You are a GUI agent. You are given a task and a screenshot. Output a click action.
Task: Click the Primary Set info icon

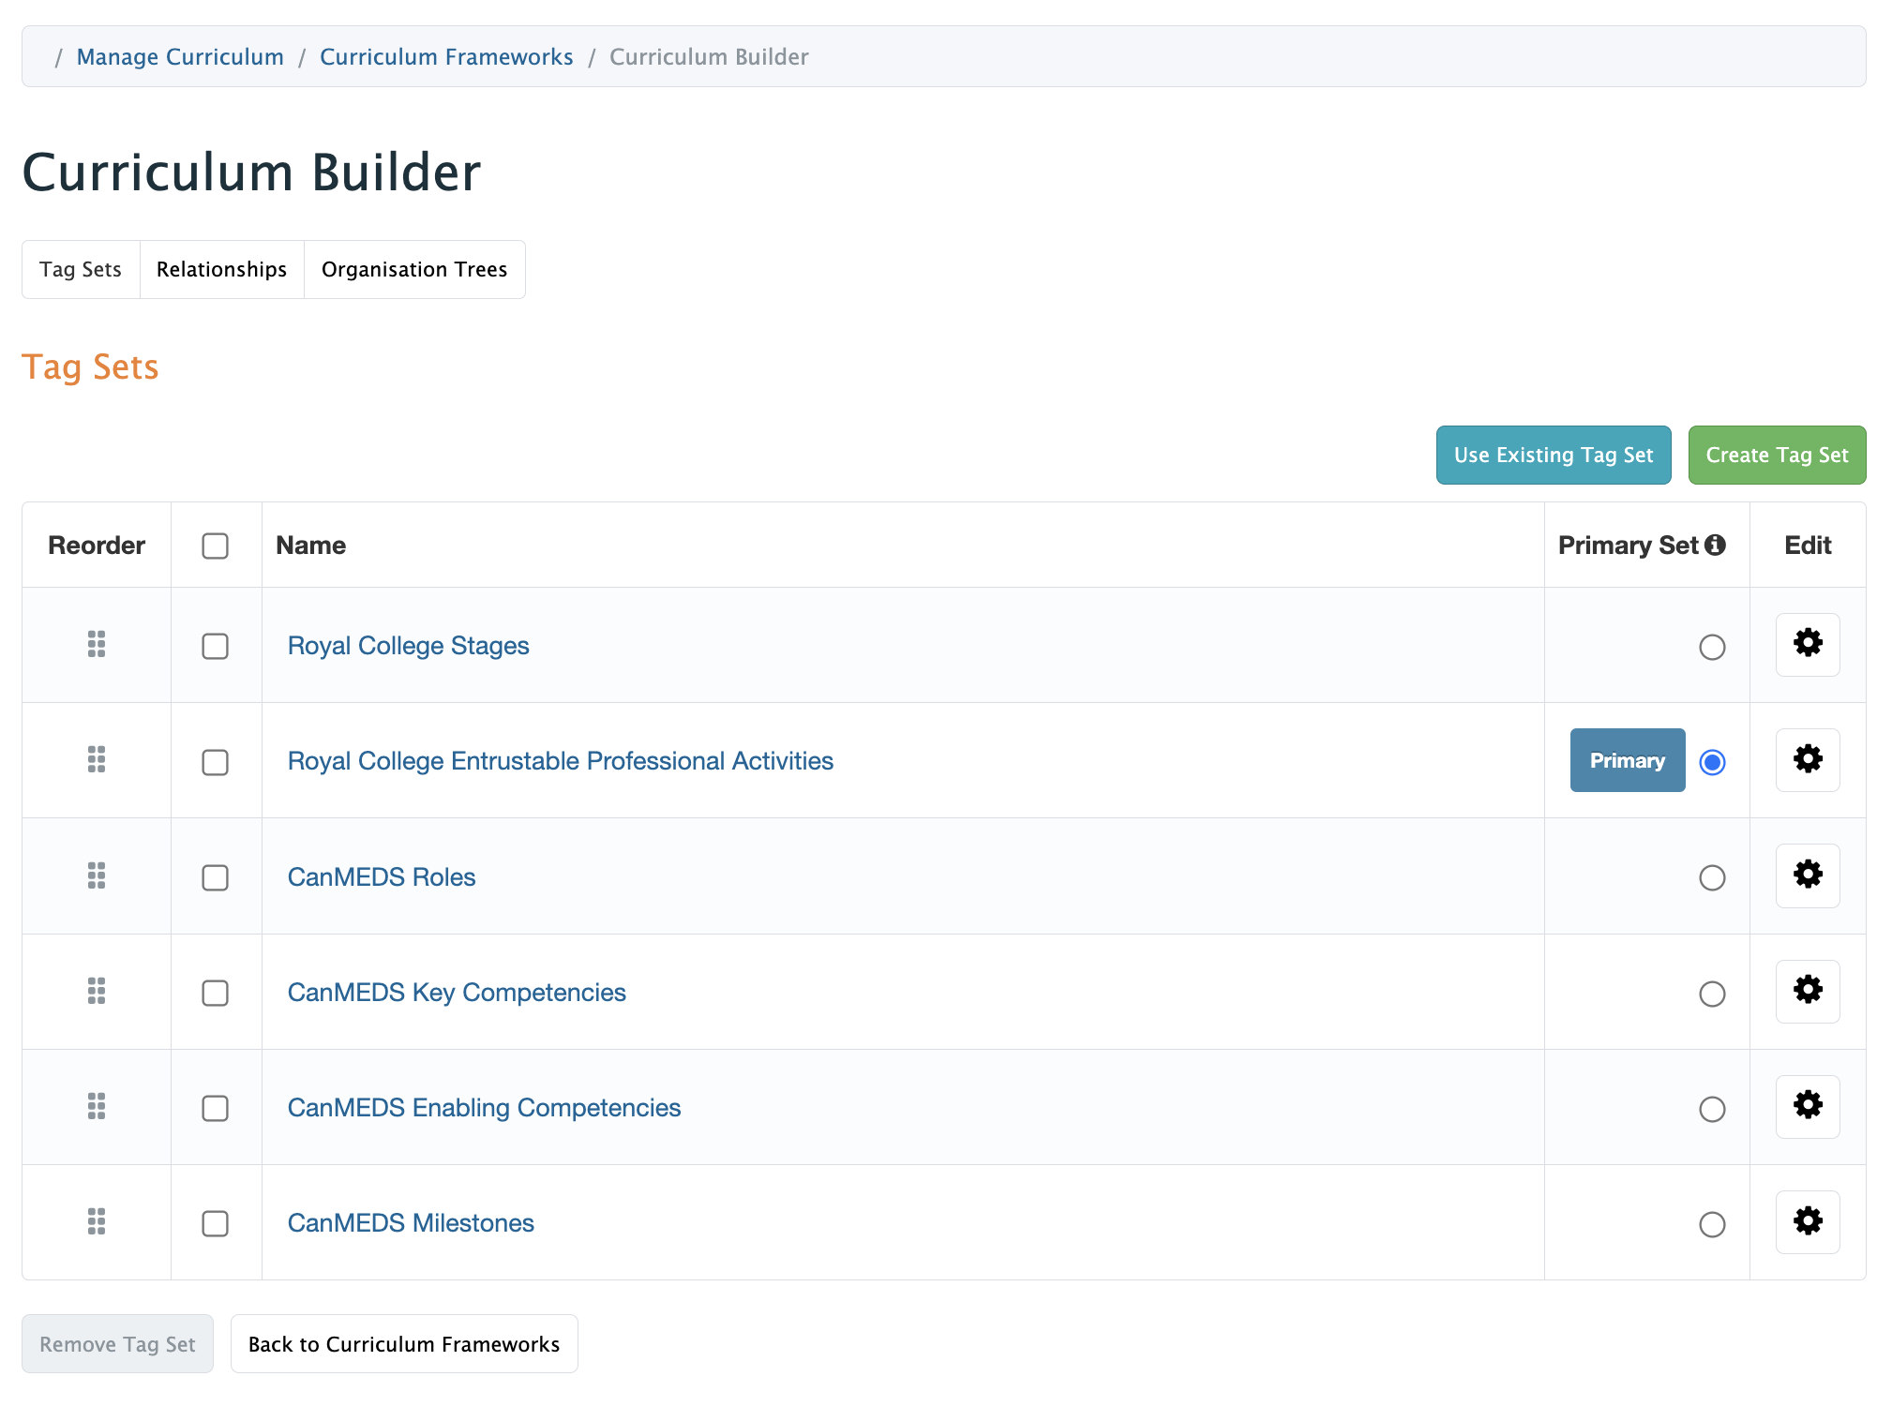pos(1716,545)
